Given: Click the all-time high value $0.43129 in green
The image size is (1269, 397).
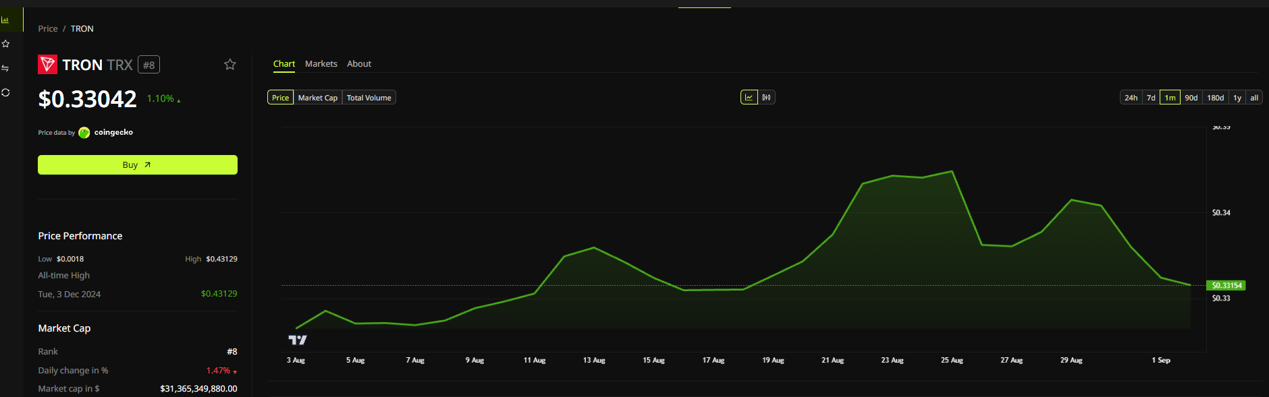Looking at the screenshot, I should coord(219,294).
